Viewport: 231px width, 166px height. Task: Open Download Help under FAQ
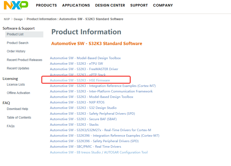tap(17, 109)
